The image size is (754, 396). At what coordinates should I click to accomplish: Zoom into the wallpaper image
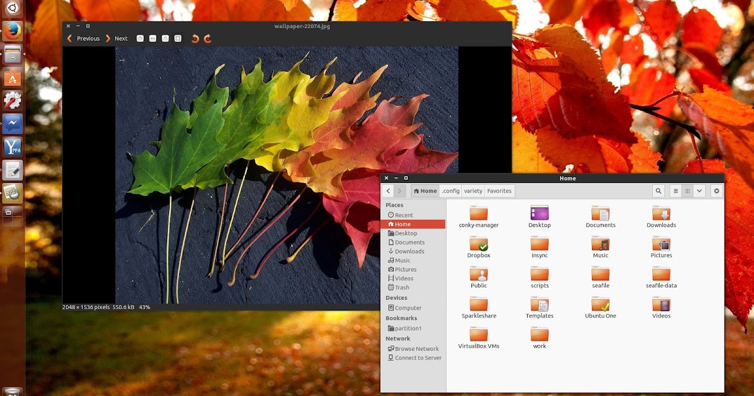click(140, 38)
